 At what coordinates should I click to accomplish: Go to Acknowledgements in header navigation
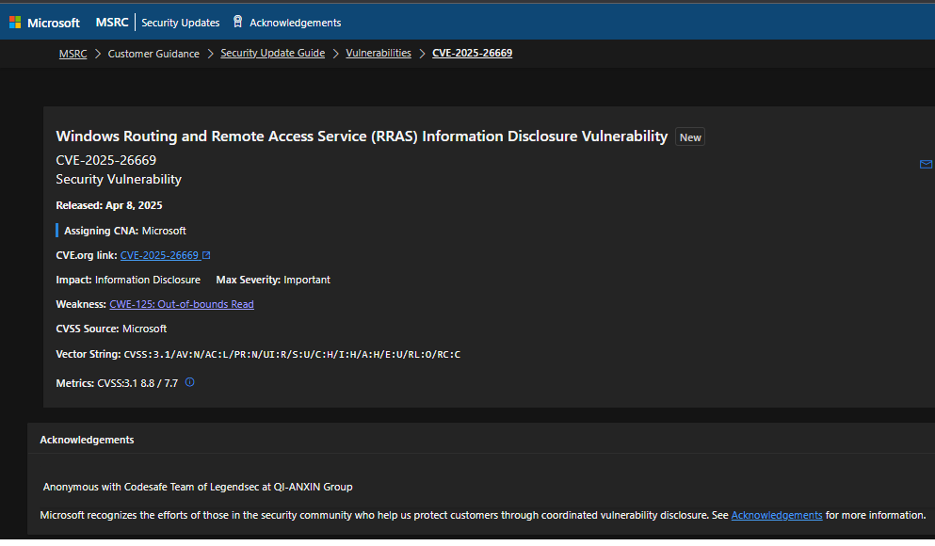pyautogui.click(x=295, y=23)
